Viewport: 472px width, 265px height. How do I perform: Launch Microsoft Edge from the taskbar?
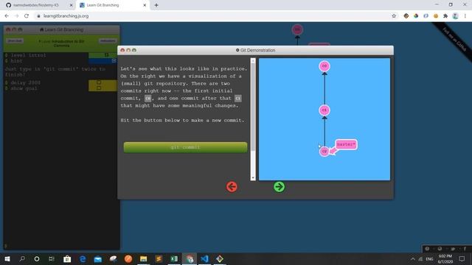point(83,258)
